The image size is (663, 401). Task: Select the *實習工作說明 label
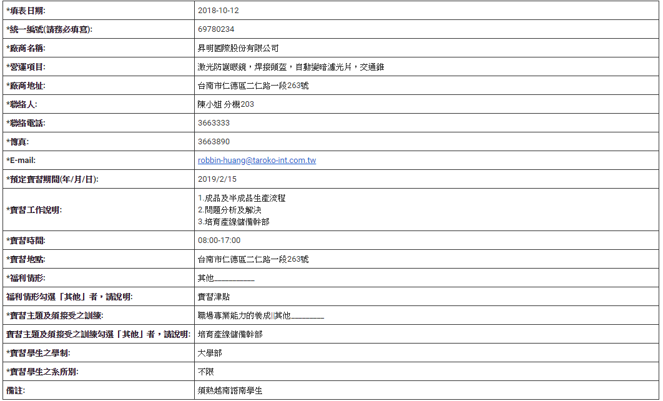coord(34,210)
